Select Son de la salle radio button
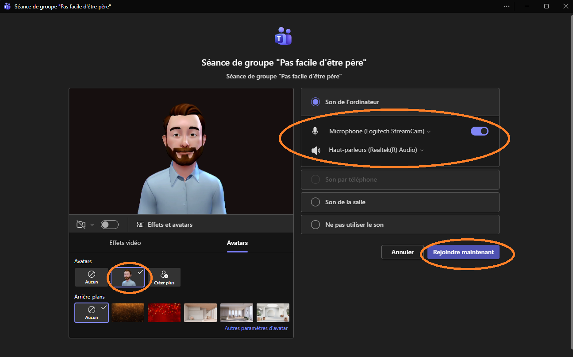The height and width of the screenshot is (357, 573). click(315, 202)
